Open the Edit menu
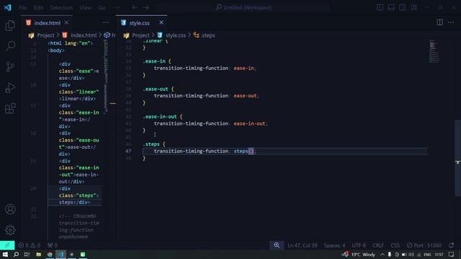461x259 pixels. tap(38, 8)
